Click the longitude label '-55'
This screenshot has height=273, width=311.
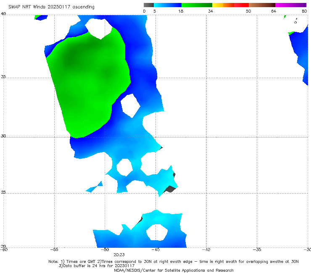pyautogui.click(x=54, y=249)
